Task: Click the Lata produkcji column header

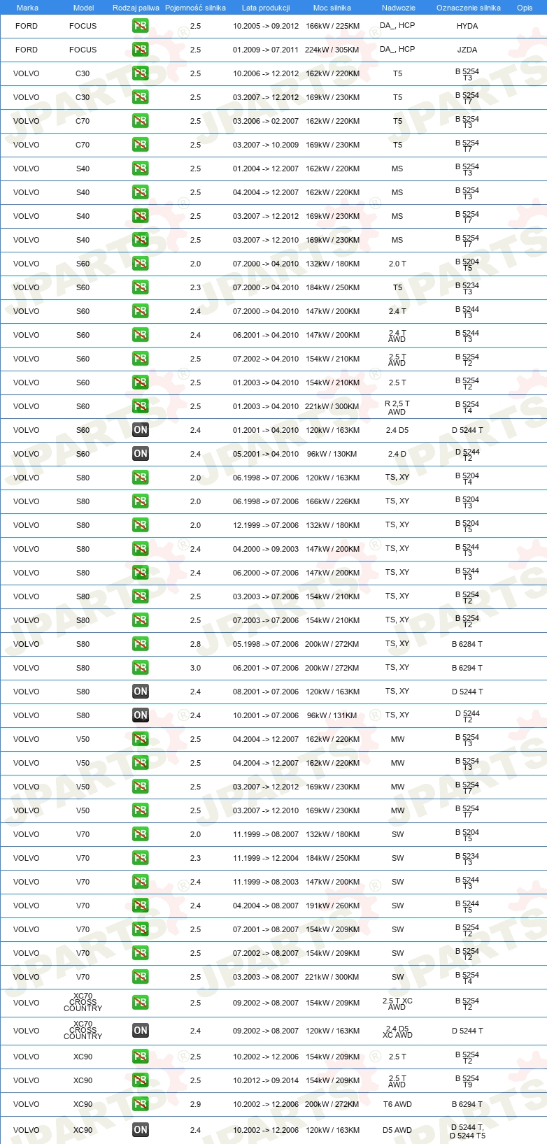Action: [266, 8]
